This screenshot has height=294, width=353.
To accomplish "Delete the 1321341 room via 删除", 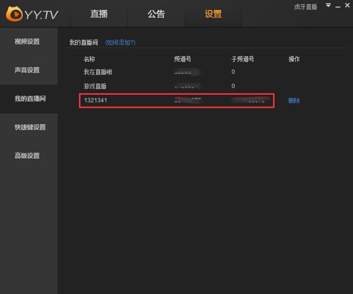I will [294, 100].
